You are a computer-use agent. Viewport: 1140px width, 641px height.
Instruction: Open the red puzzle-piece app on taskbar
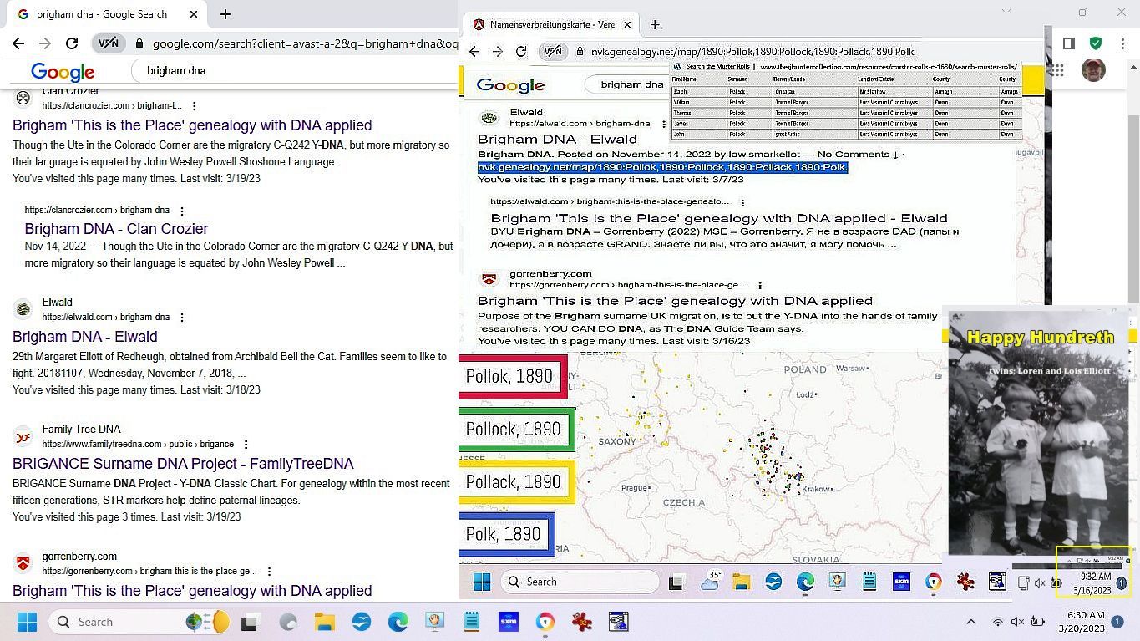coord(582,622)
